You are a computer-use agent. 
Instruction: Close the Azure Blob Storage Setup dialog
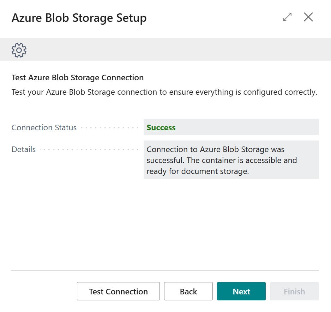(308, 17)
